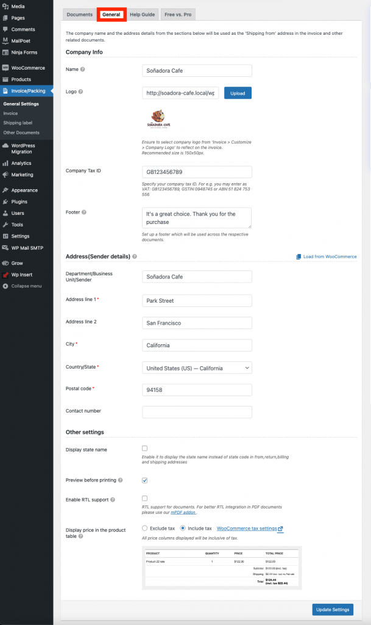Uncheck Preview before printing checkbox
This screenshot has height=625, width=371.
pyautogui.click(x=145, y=480)
